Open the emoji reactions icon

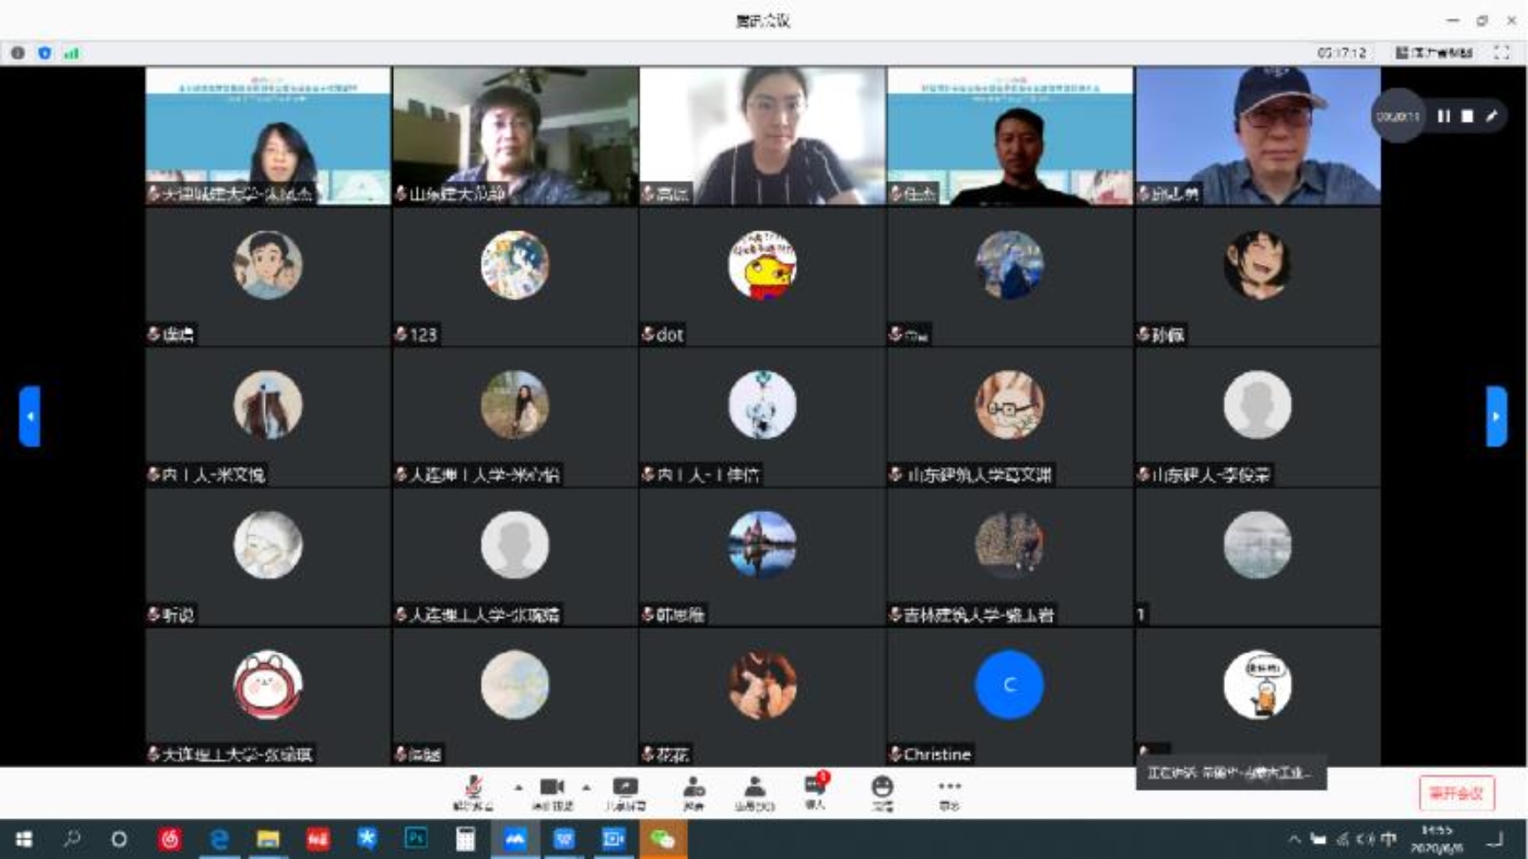(881, 791)
